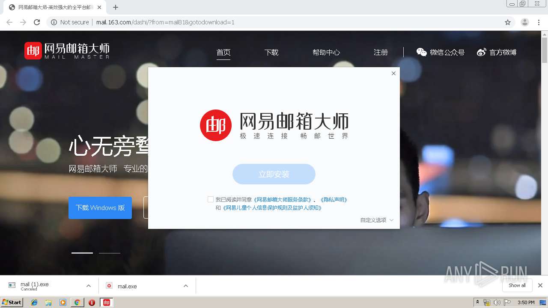Image resolution: width=548 pixels, height=308 pixels.
Task: Select the second carousel slide indicator
Action: point(110,253)
